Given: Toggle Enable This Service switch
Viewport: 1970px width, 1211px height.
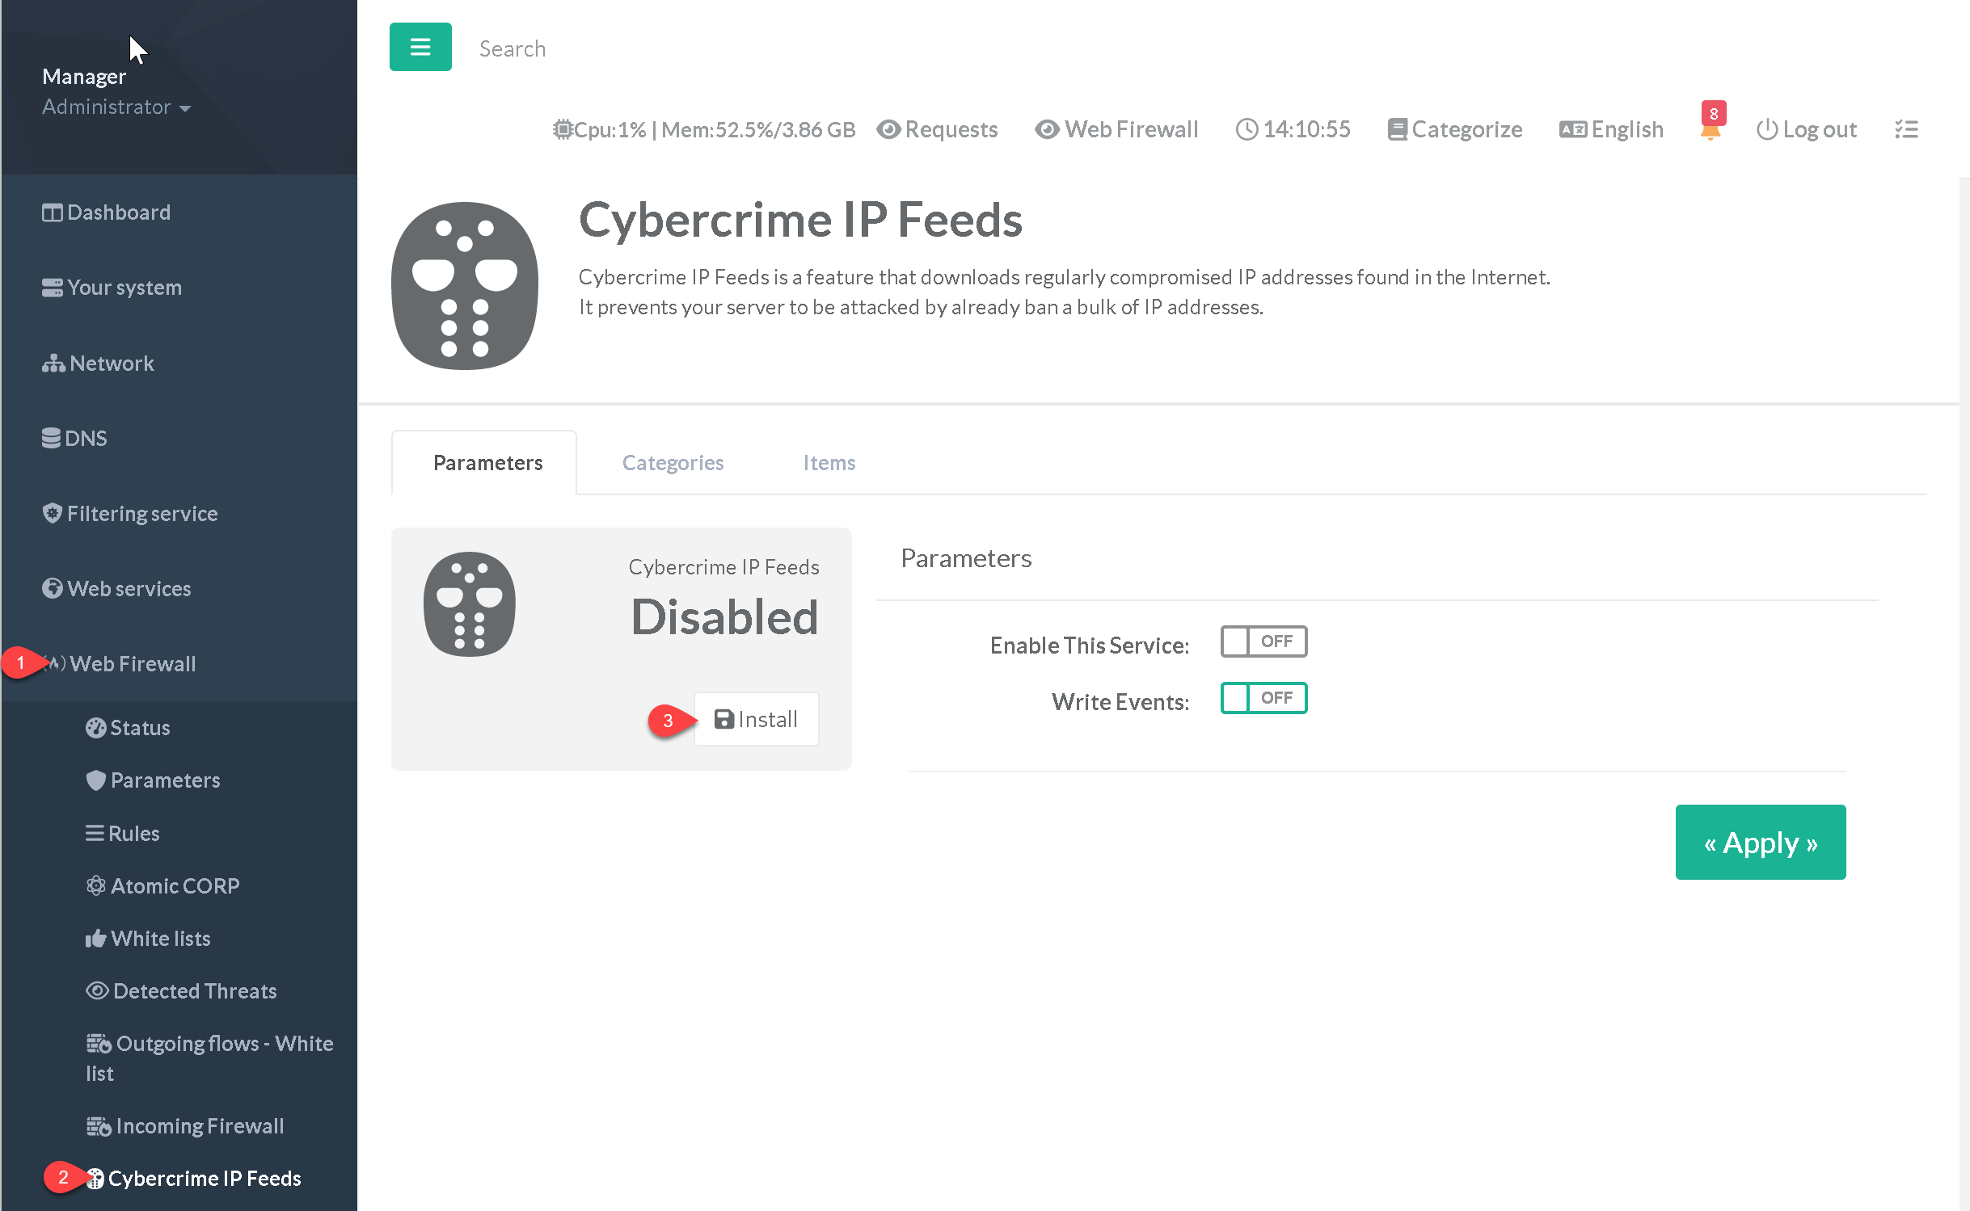Looking at the screenshot, I should pos(1263,641).
